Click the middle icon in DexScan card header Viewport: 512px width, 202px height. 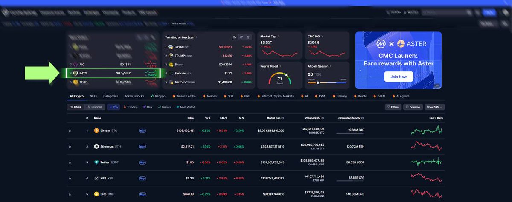coord(241,37)
